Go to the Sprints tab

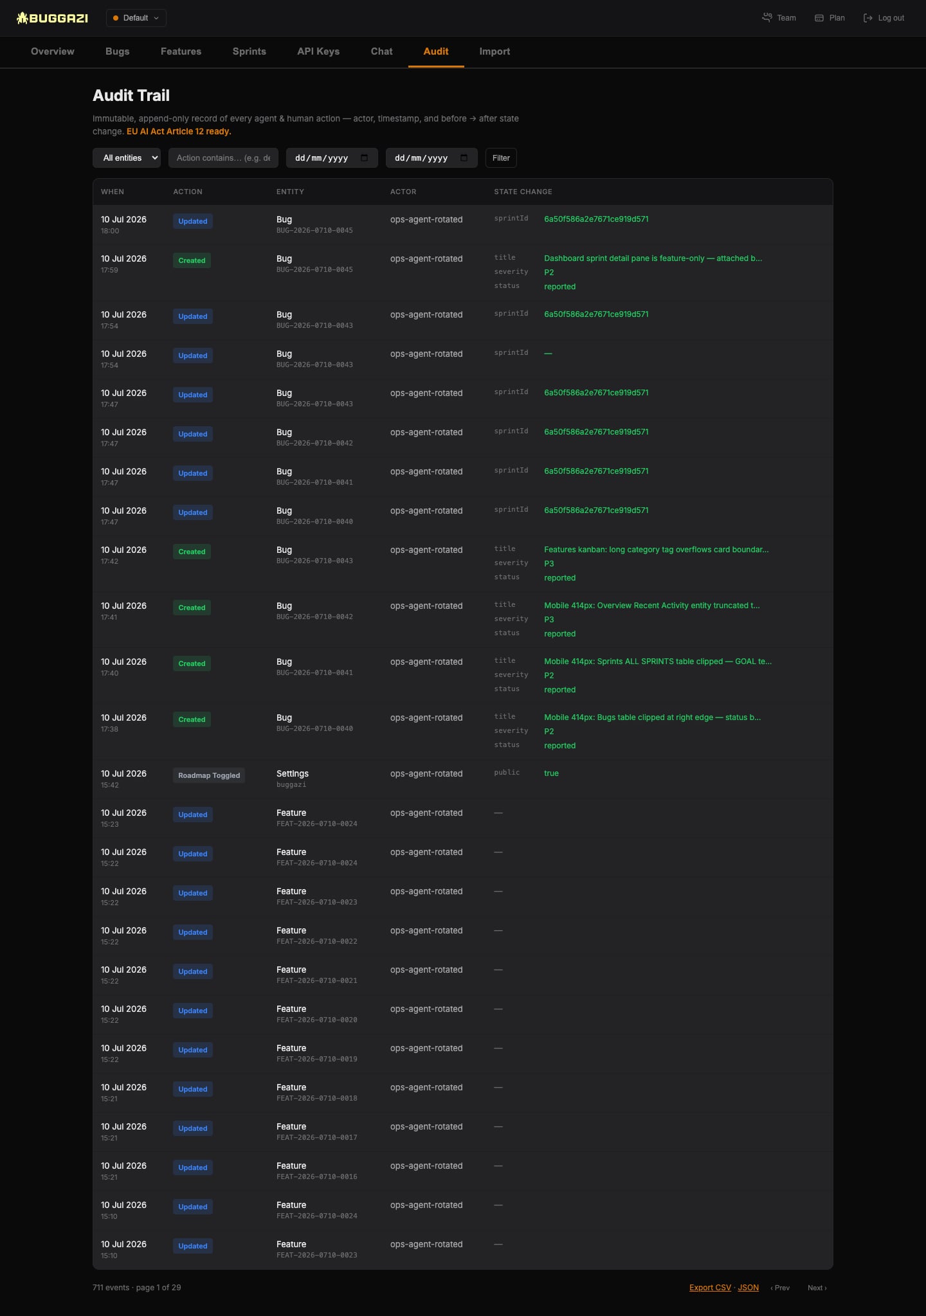(250, 51)
